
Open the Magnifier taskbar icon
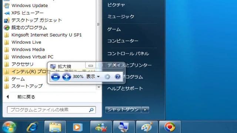124,127
